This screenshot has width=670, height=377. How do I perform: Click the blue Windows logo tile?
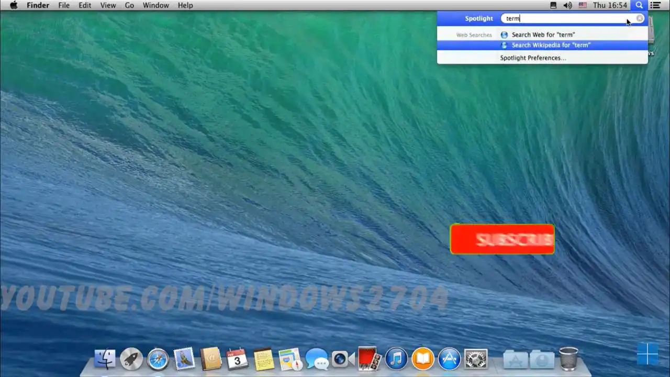pos(647,354)
